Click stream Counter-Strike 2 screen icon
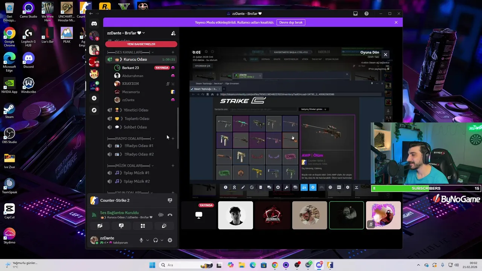 (x=170, y=201)
